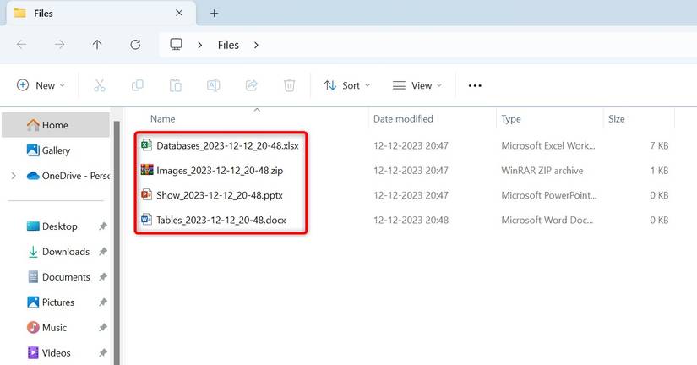Open Gallery in navigation pane
This screenshot has width=697, height=365.
[x=56, y=150]
